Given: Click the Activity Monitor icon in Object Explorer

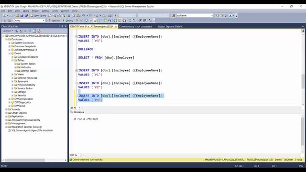Looking at the screenshot, I should pyautogui.click(x=39, y=31).
